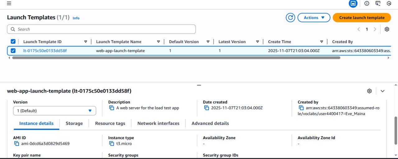Click the search magnifier icon

(13, 29)
